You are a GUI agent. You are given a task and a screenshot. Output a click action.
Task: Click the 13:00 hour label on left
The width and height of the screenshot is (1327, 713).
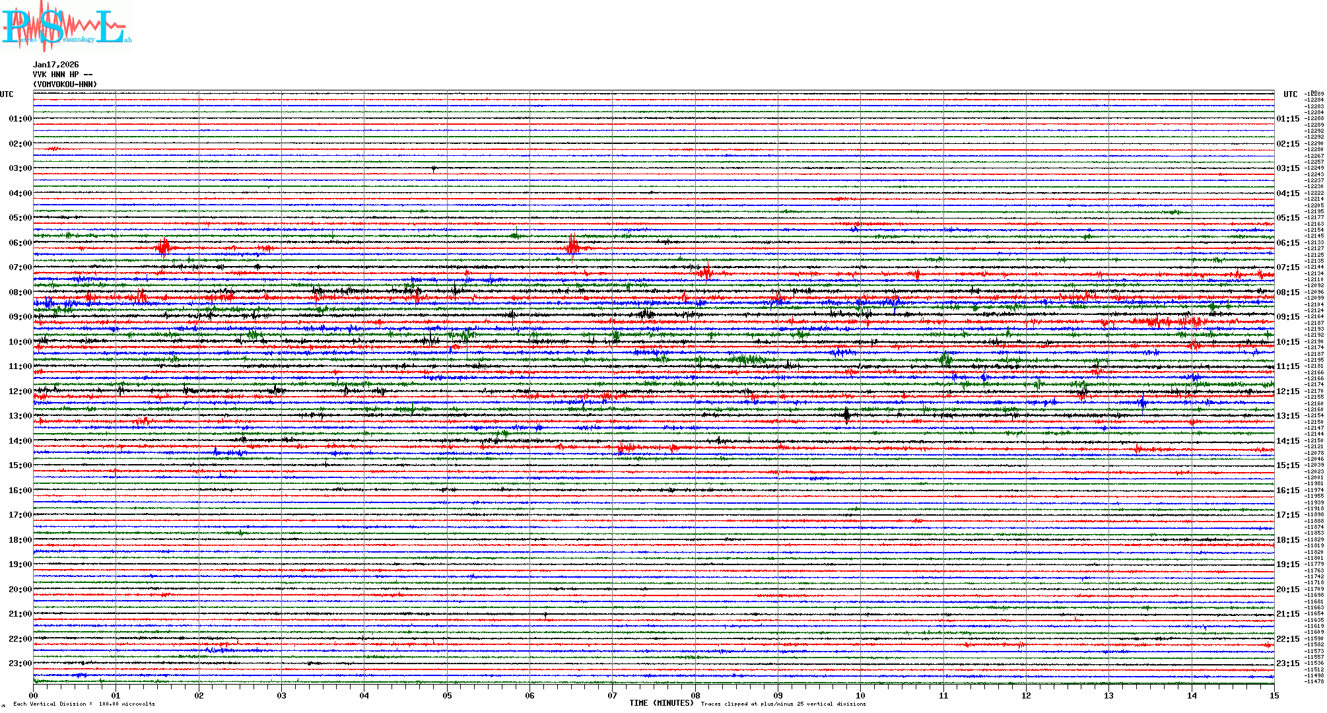click(20, 416)
